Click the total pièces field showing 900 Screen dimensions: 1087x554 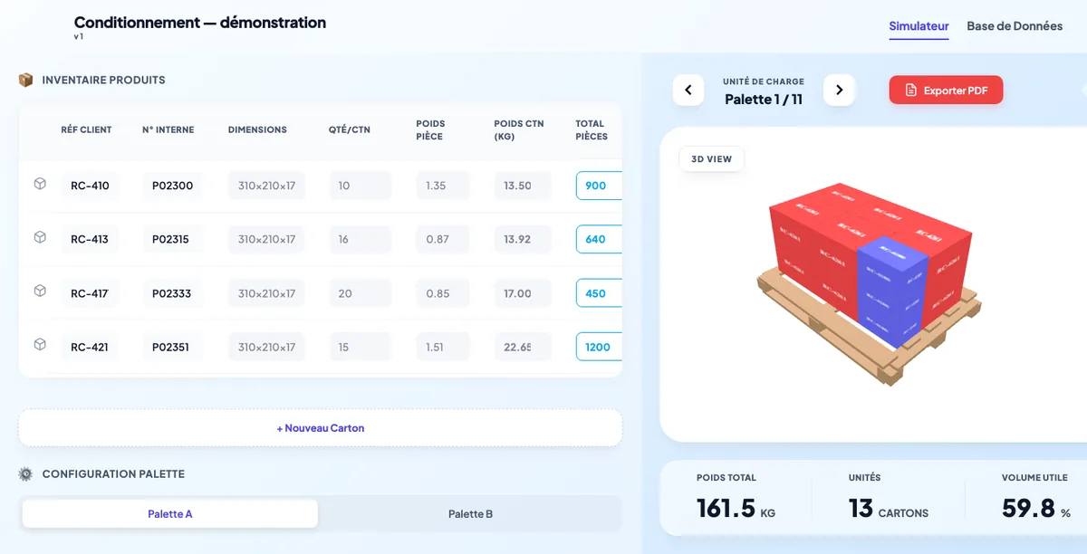coord(599,186)
